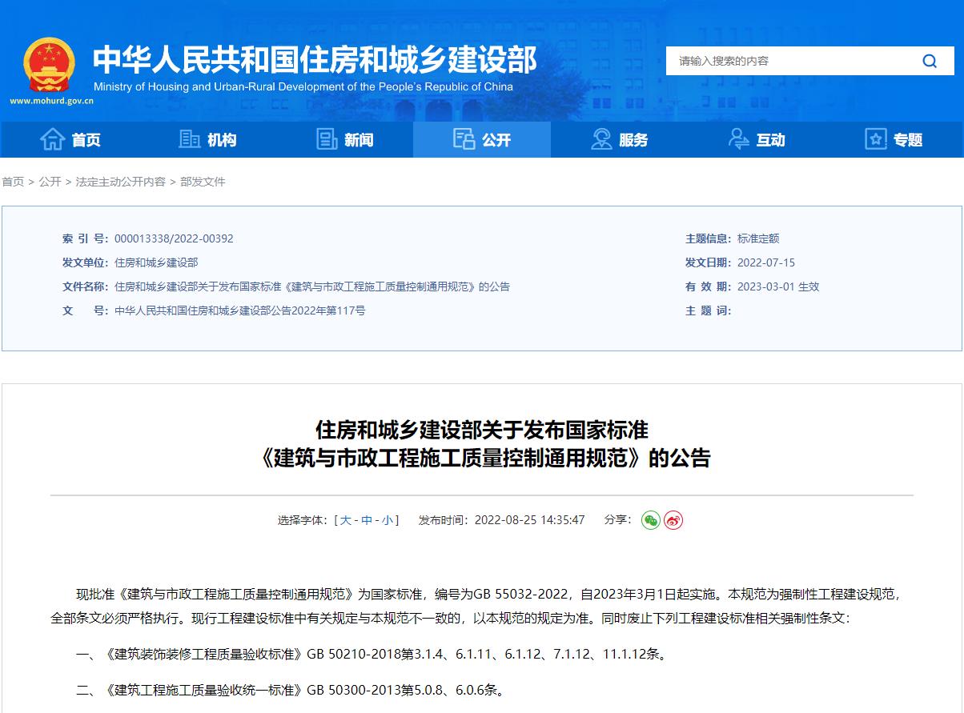Click the www.mohurd.gov.cn address text

[52, 101]
